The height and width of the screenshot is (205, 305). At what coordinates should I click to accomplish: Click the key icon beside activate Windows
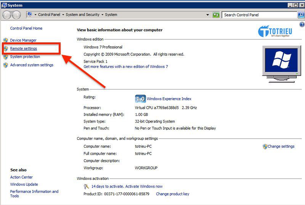(x=87, y=186)
